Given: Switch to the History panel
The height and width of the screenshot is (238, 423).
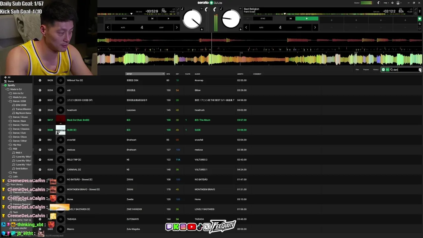Looking at the screenshot, I should tap(376, 69).
